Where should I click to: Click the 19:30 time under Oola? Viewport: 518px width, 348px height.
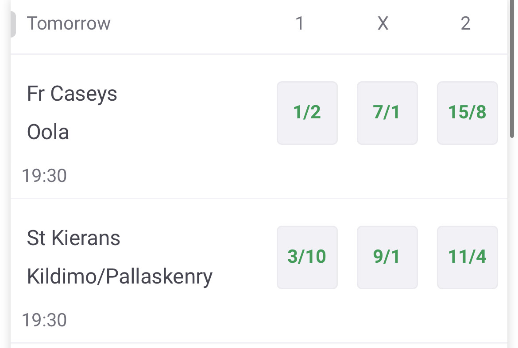coord(44,176)
